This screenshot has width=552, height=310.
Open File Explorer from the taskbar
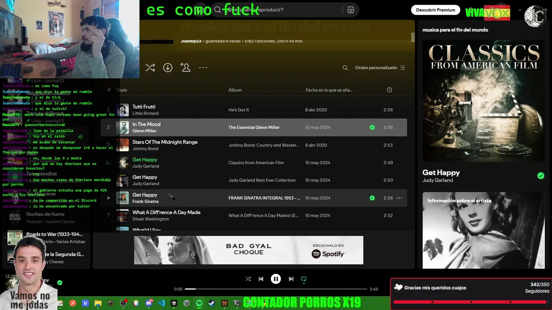click(x=98, y=304)
